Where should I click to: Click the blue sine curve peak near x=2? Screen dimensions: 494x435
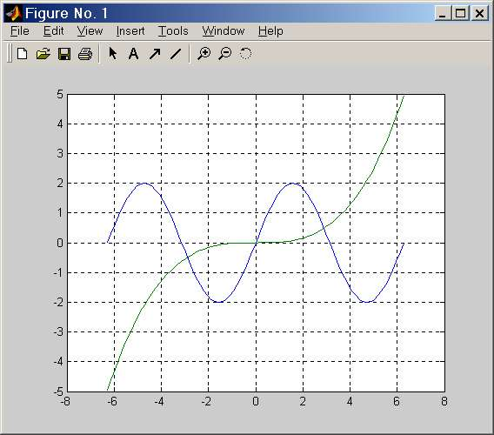pos(292,184)
